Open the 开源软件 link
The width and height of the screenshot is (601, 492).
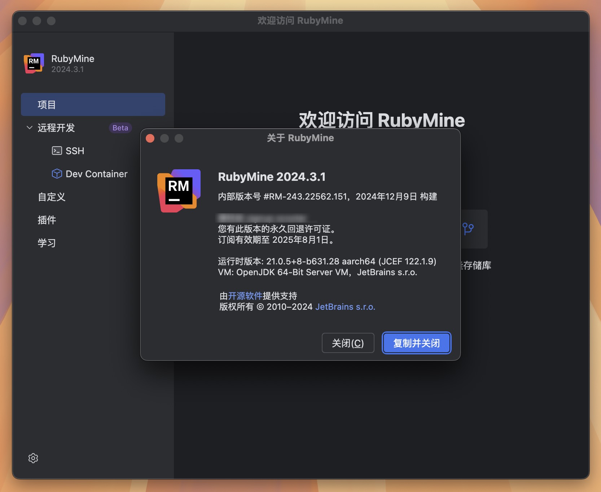245,296
